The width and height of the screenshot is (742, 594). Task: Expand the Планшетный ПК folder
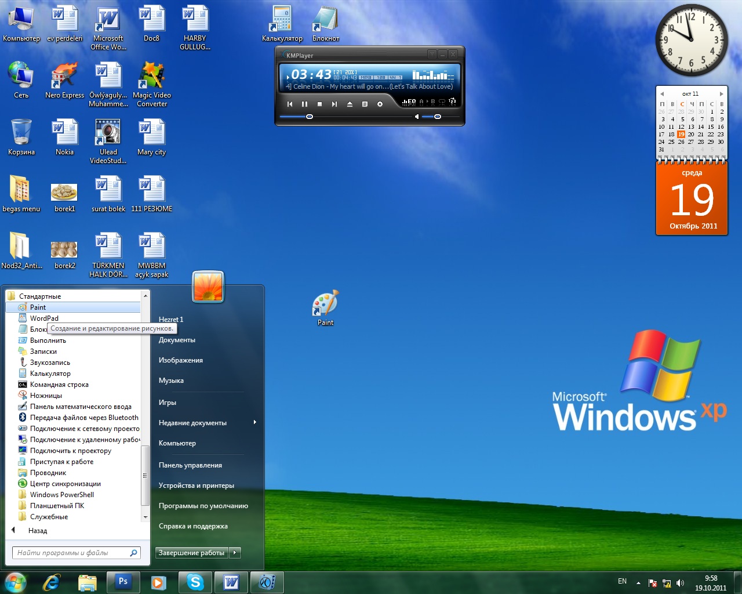coord(73,506)
